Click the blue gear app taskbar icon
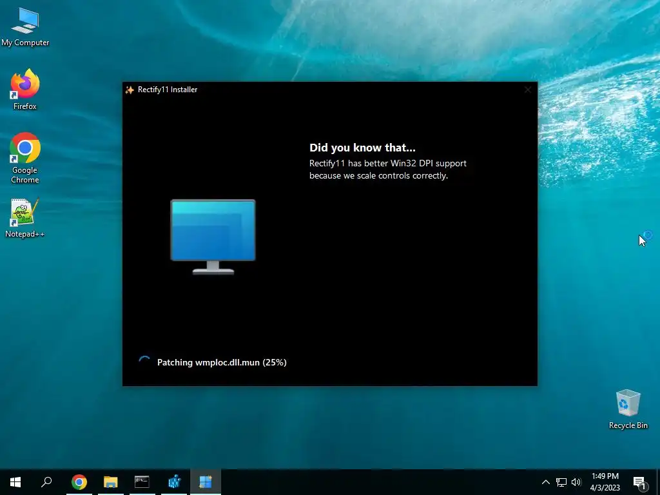 click(174, 482)
